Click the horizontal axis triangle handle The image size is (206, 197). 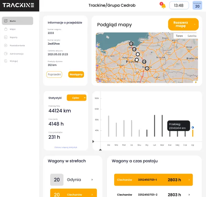[93, 141]
